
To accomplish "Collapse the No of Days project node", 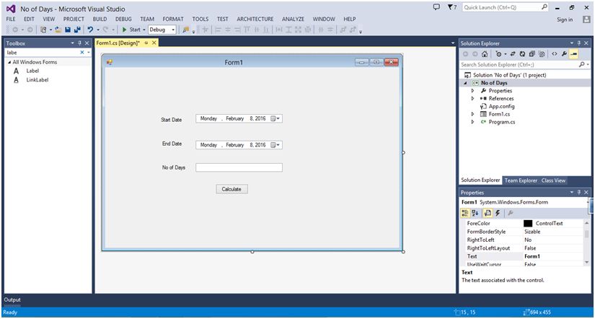I will click(465, 83).
